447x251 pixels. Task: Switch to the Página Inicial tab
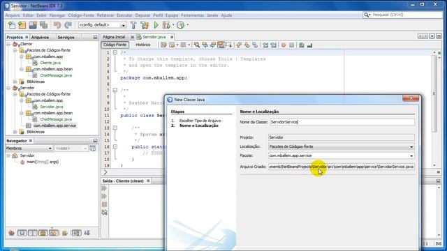click(x=114, y=37)
